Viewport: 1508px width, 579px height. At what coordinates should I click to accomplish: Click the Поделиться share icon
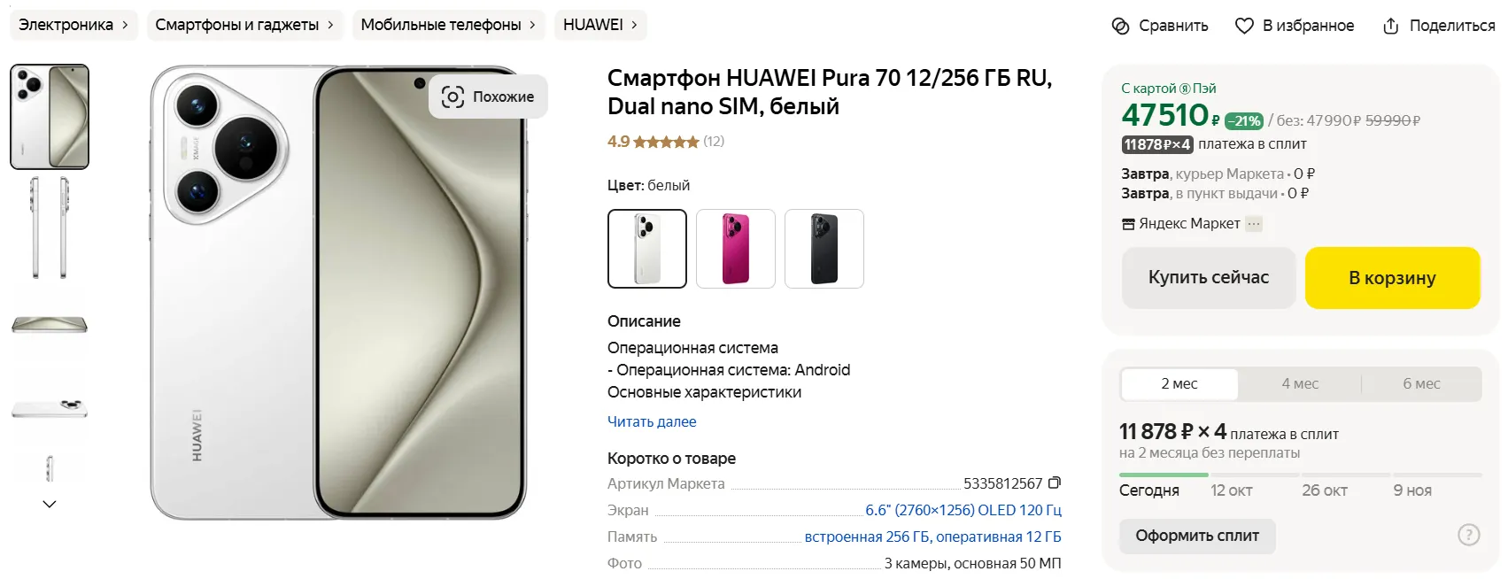(x=1391, y=26)
